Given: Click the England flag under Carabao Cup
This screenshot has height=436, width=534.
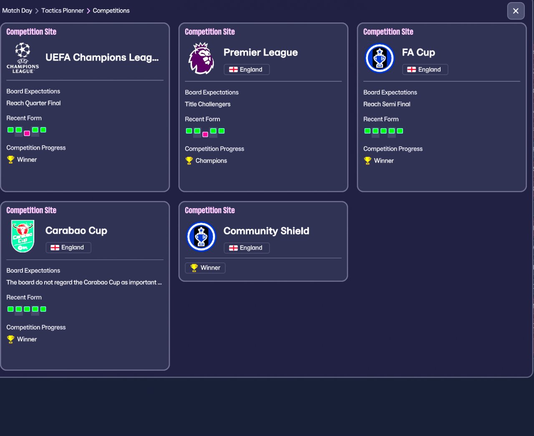Looking at the screenshot, I should [55, 247].
